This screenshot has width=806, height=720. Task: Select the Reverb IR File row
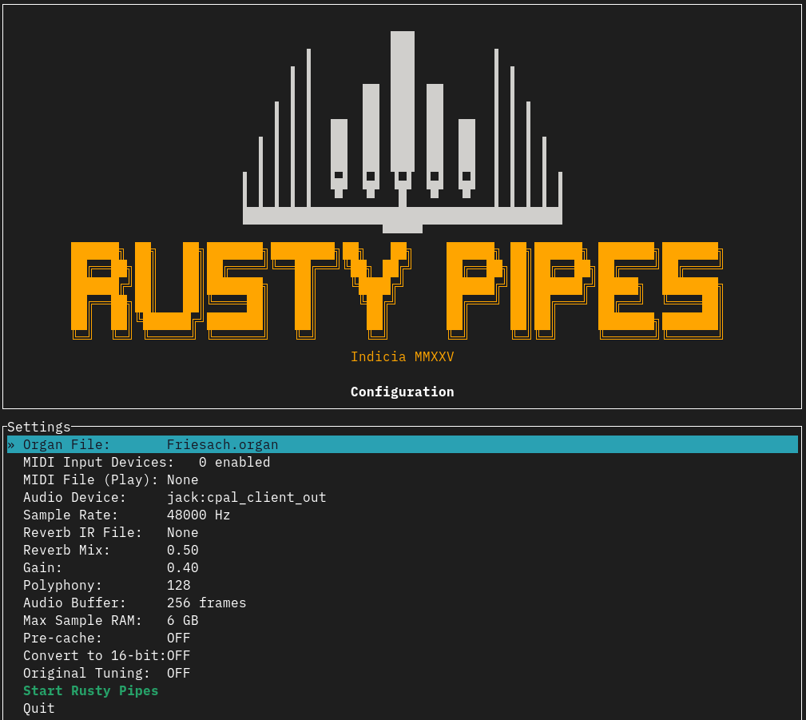click(x=403, y=532)
